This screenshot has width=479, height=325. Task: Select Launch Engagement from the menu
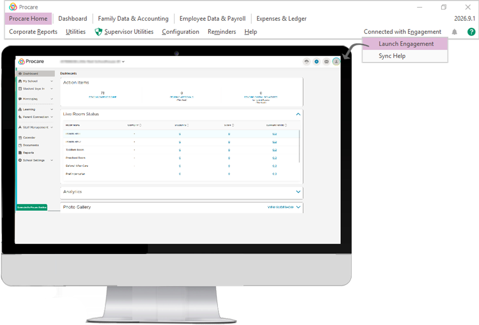(x=405, y=44)
